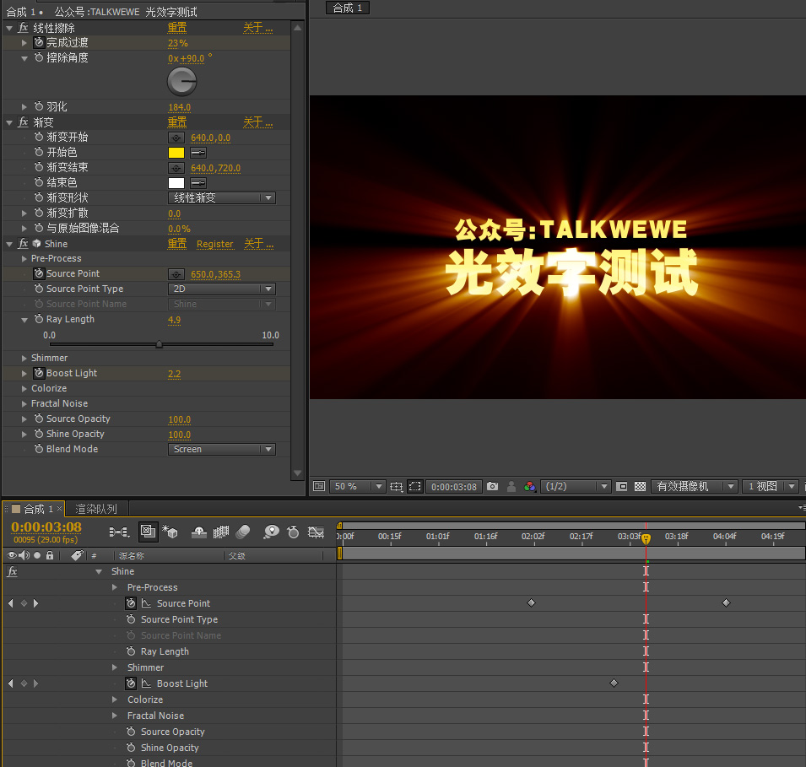Click the Register link for Shine
Screen dimensions: 806x767
215,244
